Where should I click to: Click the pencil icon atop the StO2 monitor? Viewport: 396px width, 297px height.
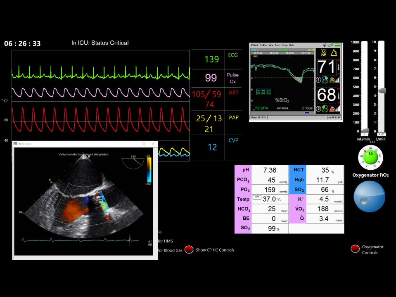331,45
